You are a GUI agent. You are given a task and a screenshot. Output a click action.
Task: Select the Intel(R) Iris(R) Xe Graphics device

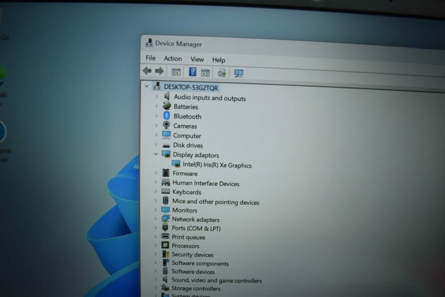pyautogui.click(x=217, y=165)
